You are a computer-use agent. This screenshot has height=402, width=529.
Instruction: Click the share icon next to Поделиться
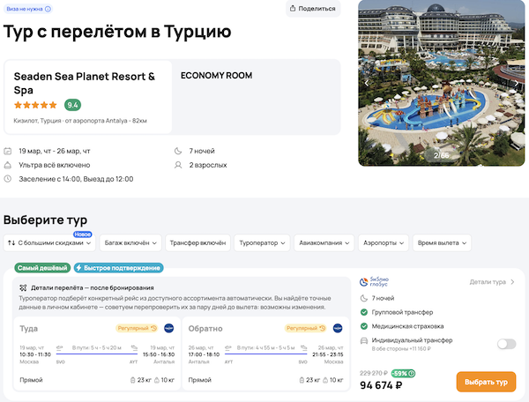(295, 9)
